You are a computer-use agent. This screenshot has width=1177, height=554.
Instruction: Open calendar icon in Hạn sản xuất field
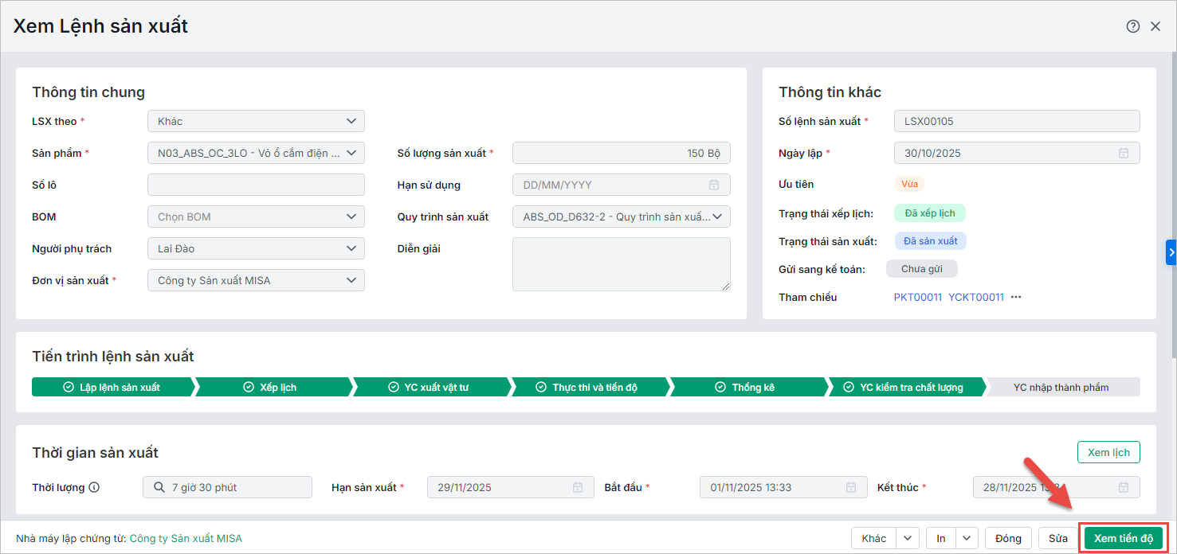click(x=578, y=487)
